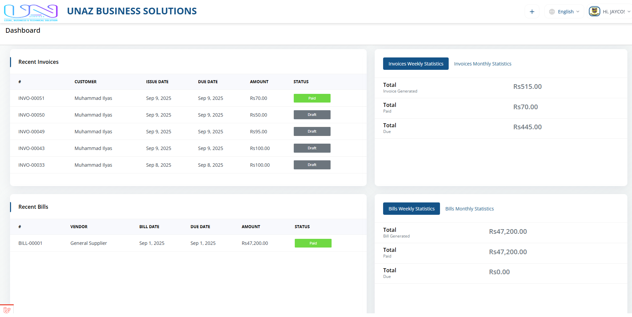Select the Bills Weekly Statistics tab
The height and width of the screenshot is (317, 632).
pos(411,209)
